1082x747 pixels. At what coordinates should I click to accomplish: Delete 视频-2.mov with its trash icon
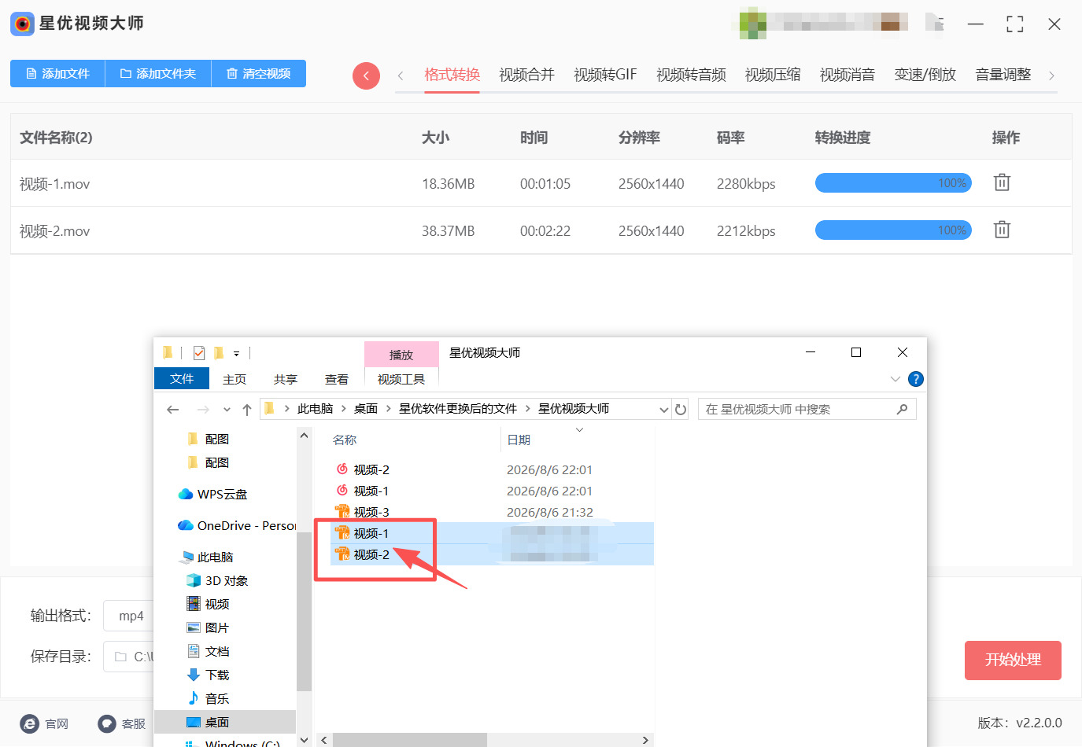point(1002,230)
